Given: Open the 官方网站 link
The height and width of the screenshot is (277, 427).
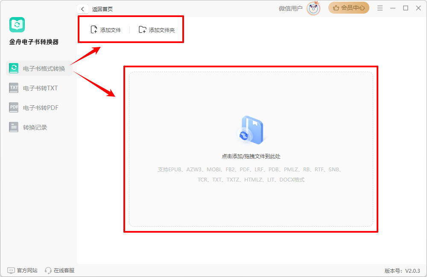Looking at the screenshot, I should [x=27, y=271].
